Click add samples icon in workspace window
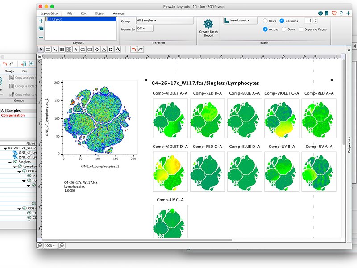The width and height of the screenshot is (357, 268). click(24, 64)
